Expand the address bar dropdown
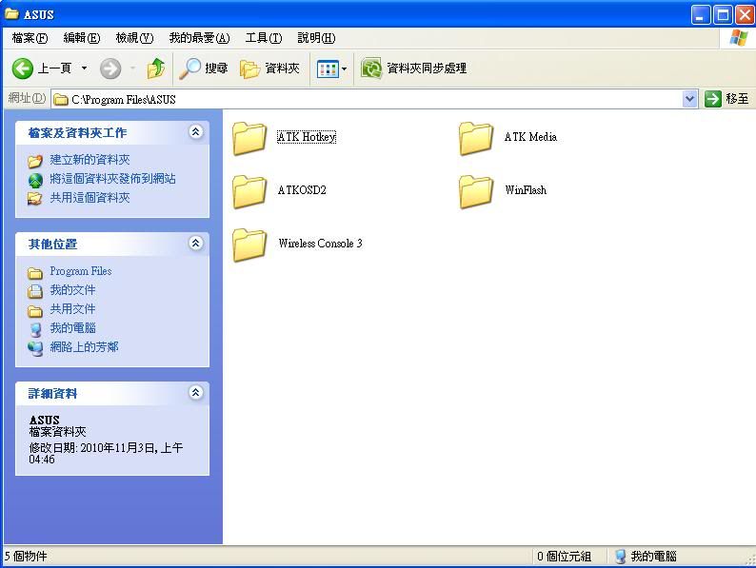The width and height of the screenshot is (756, 568). pos(690,99)
